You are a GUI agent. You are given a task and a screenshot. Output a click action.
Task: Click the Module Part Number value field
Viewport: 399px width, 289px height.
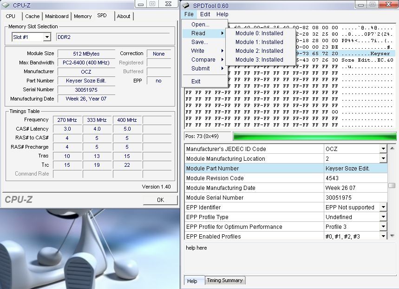point(355,169)
